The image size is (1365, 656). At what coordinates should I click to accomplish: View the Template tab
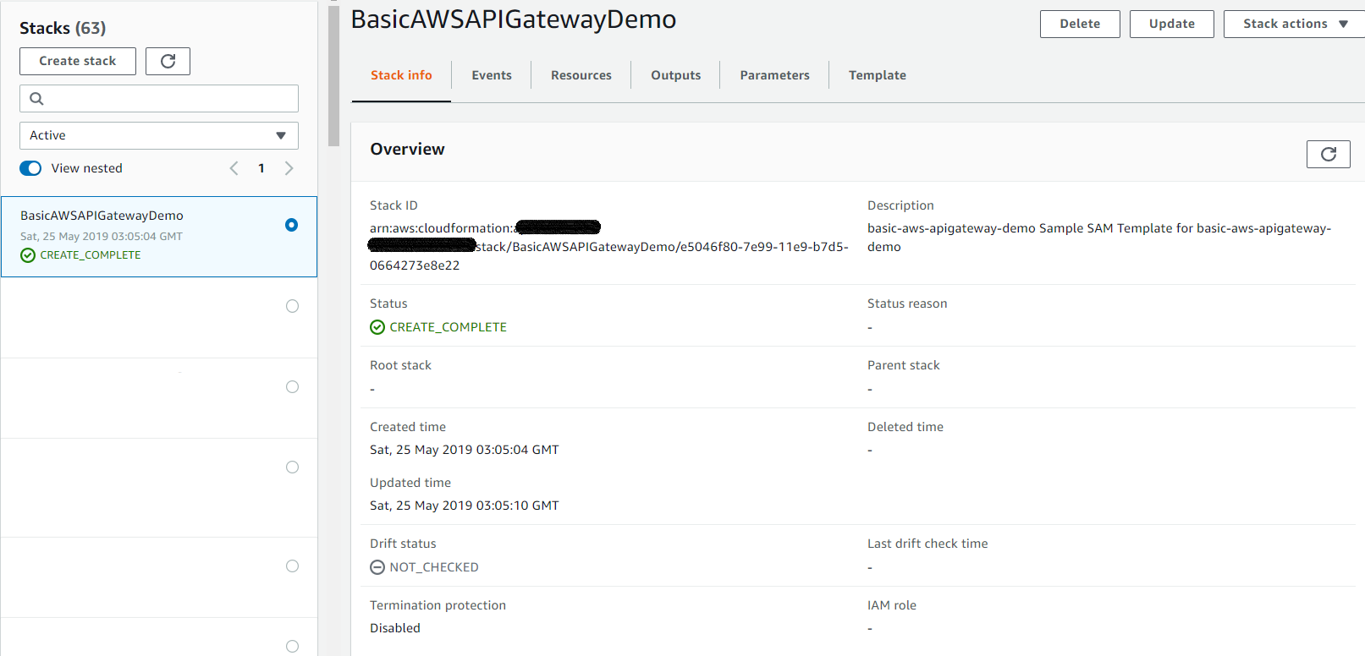tap(878, 75)
